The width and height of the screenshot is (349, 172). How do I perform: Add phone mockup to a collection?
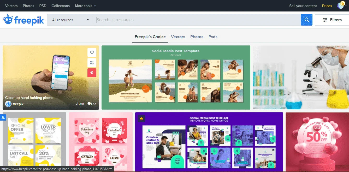(x=92, y=63)
